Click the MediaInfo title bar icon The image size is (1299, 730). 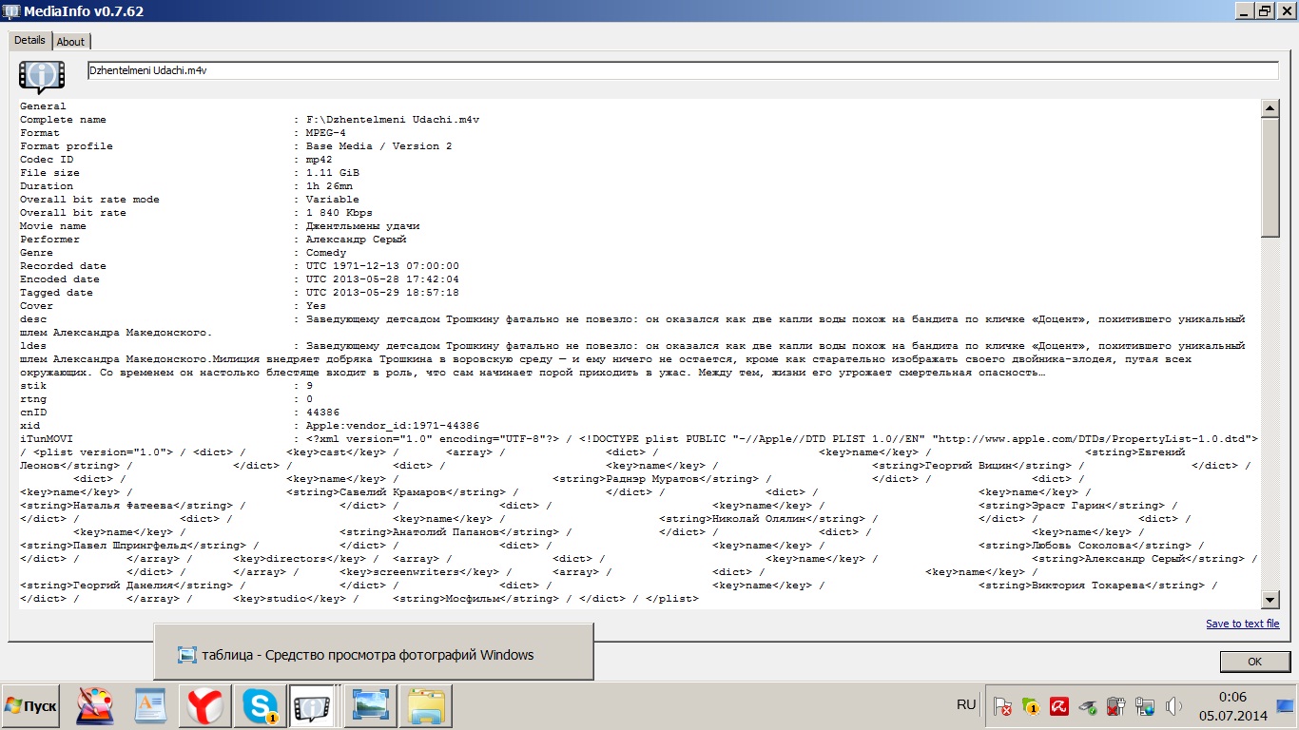(11, 10)
